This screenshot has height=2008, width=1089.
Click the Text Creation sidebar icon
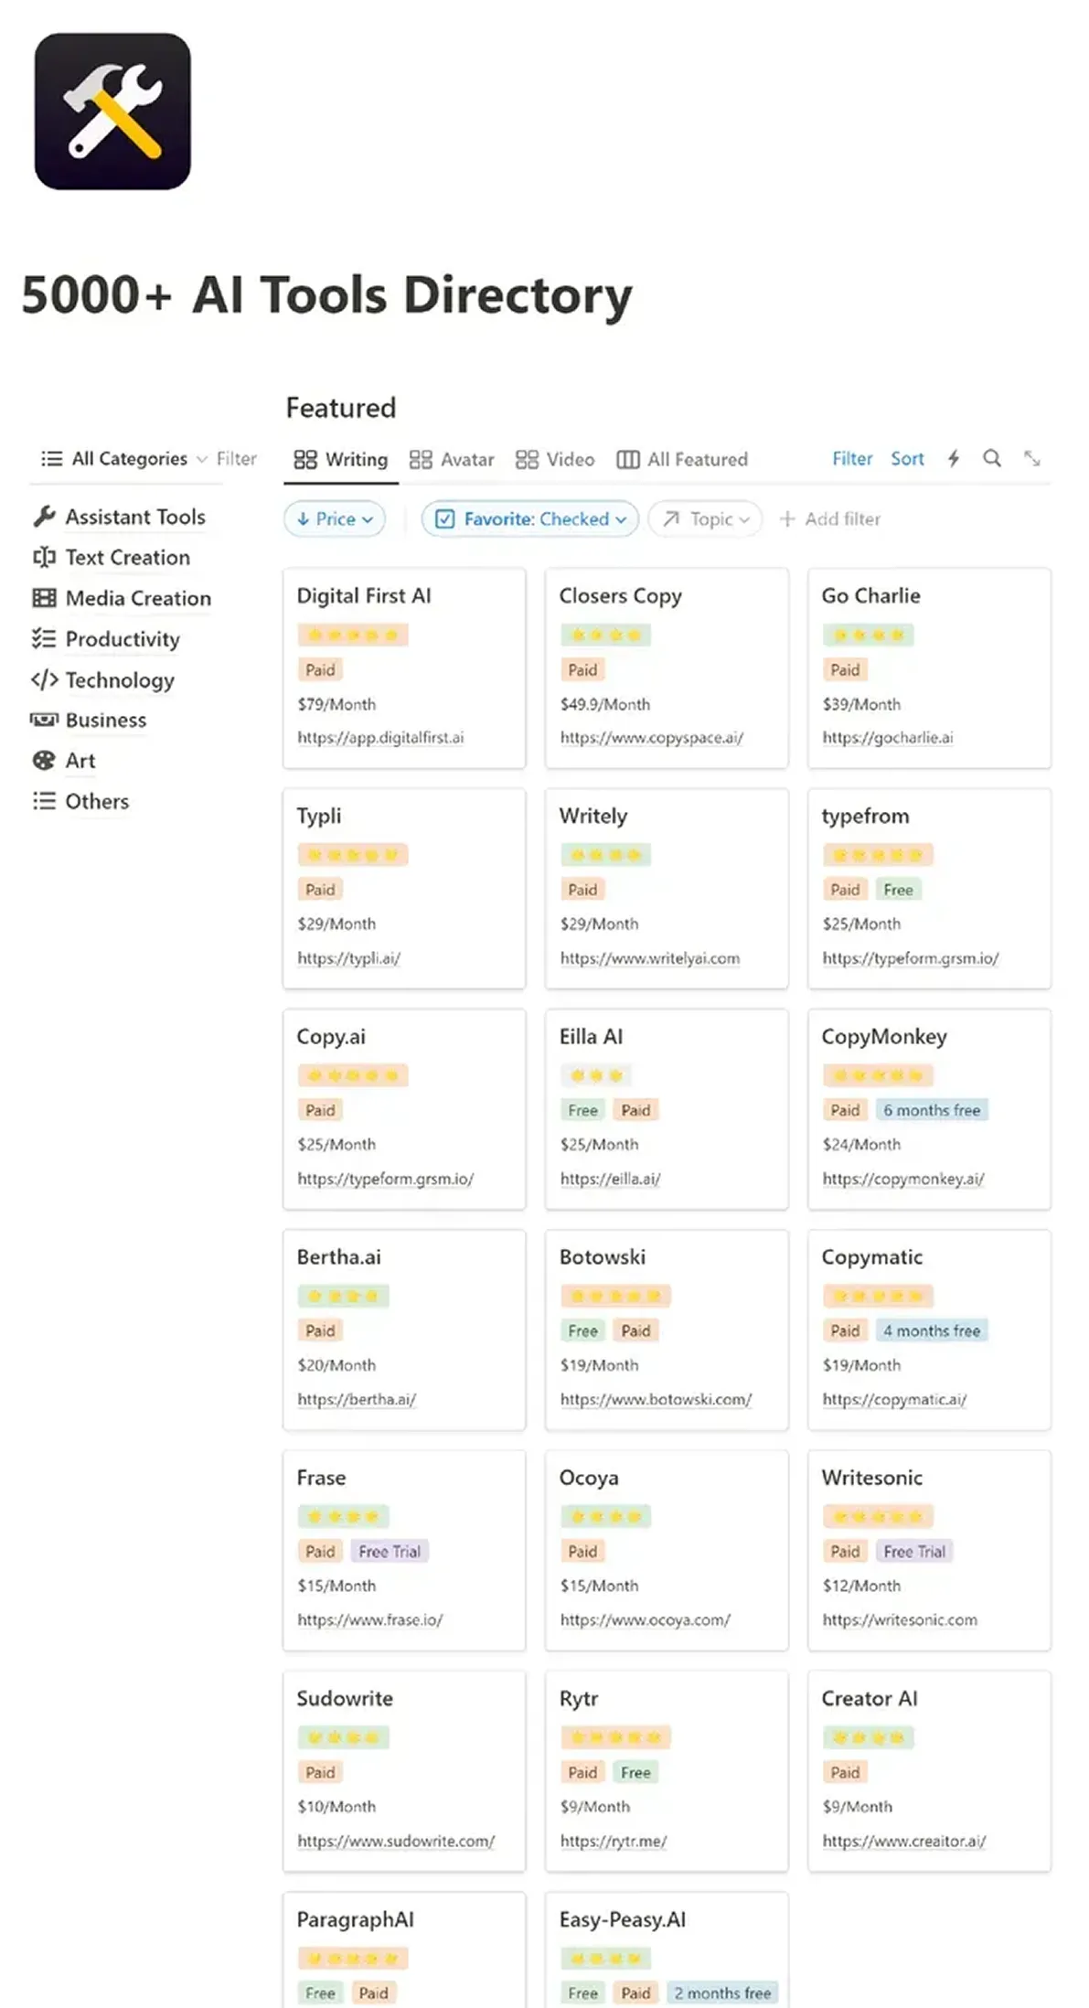tap(44, 557)
